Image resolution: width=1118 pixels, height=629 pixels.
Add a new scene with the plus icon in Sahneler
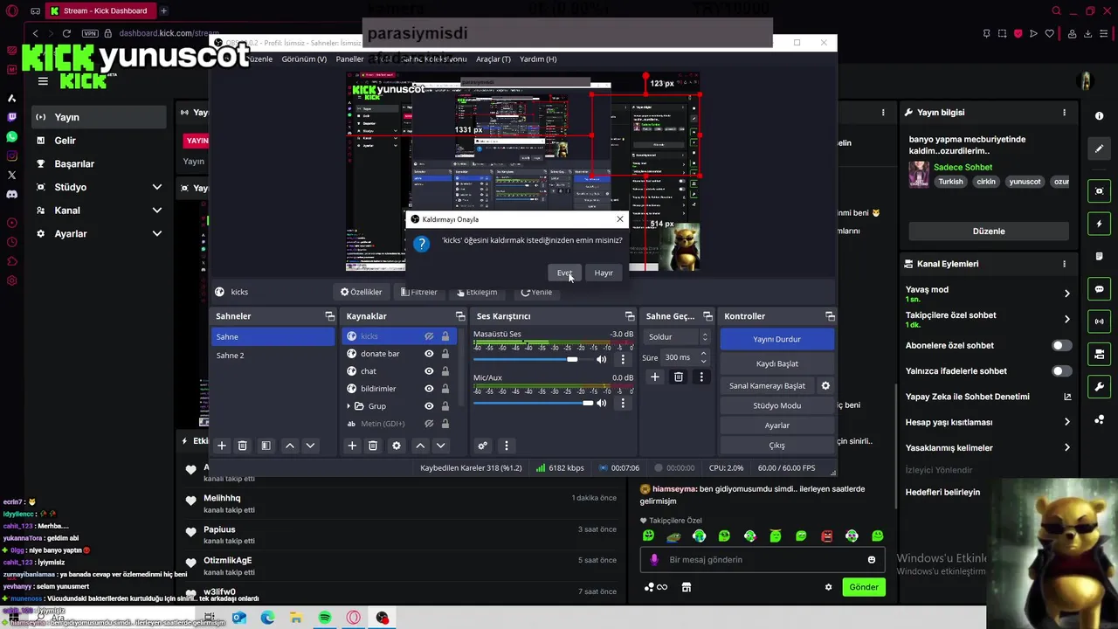(222, 446)
